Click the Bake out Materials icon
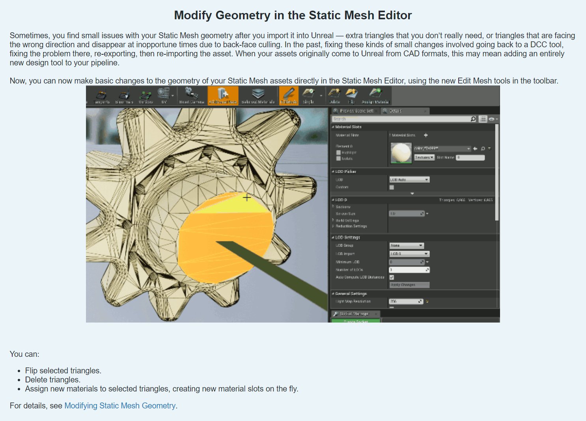 [258, 96]
